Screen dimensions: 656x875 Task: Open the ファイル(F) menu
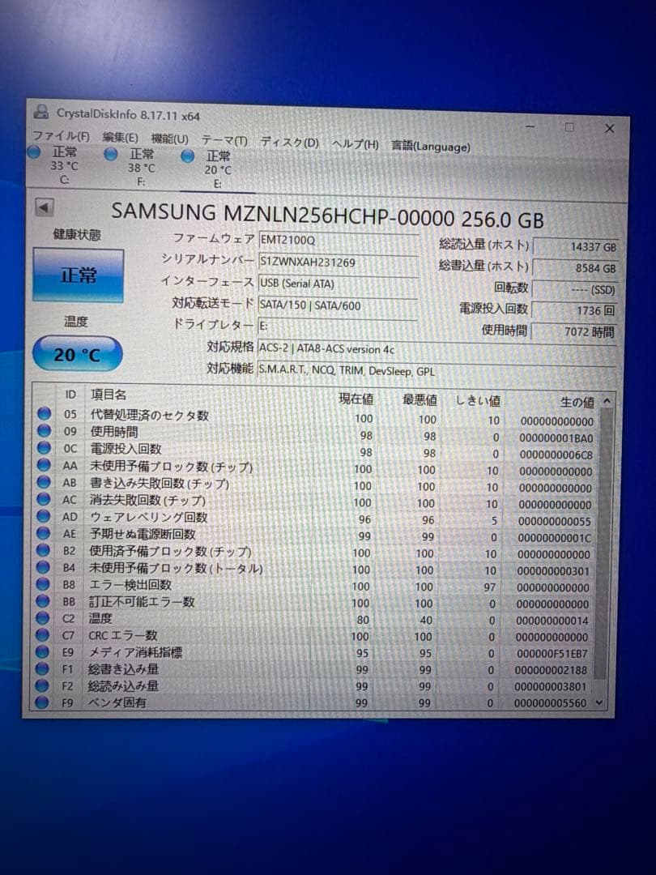pos(61,135)
